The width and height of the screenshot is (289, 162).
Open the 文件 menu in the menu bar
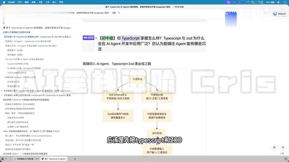(x=20, y=2)
